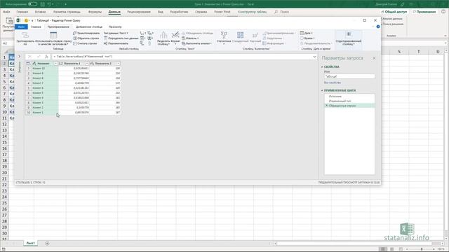This screenshot has width=449, height=252.
Task: Switch to the View (Просмотр) tab
Action: pos(115,27)
